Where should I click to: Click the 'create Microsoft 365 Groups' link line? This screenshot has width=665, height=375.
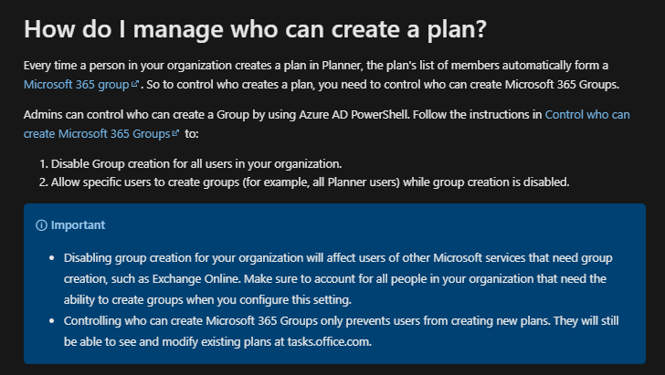point(97,133)
